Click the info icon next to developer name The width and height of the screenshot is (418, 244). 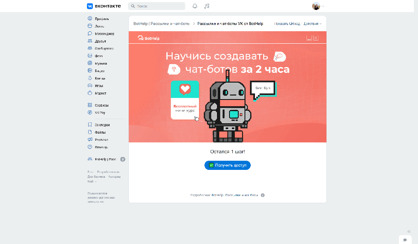pos(263,195)
